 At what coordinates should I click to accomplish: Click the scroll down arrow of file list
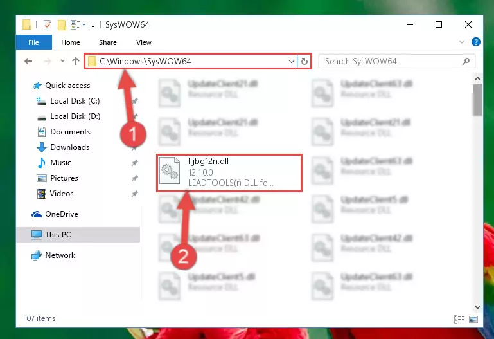click(477, 307)
